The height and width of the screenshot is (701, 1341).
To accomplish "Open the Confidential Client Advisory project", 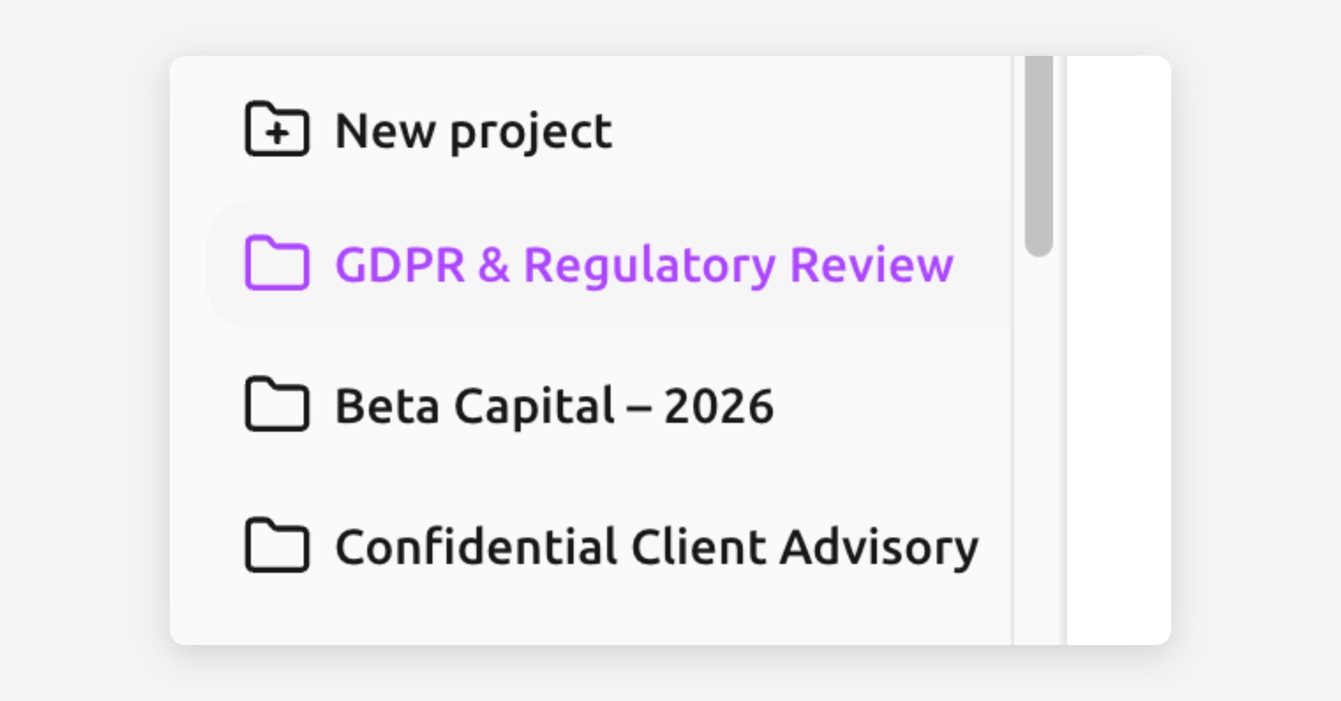I will pyautogui.click(x=657, y=546).
